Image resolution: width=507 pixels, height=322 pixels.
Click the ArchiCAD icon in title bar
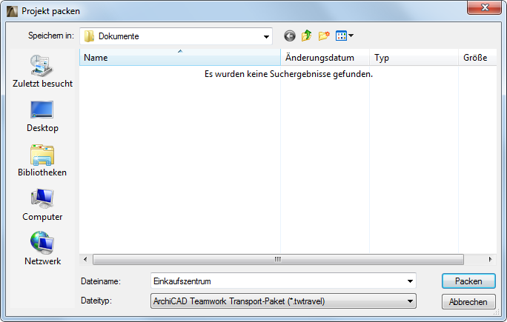[x=12, y=11]
